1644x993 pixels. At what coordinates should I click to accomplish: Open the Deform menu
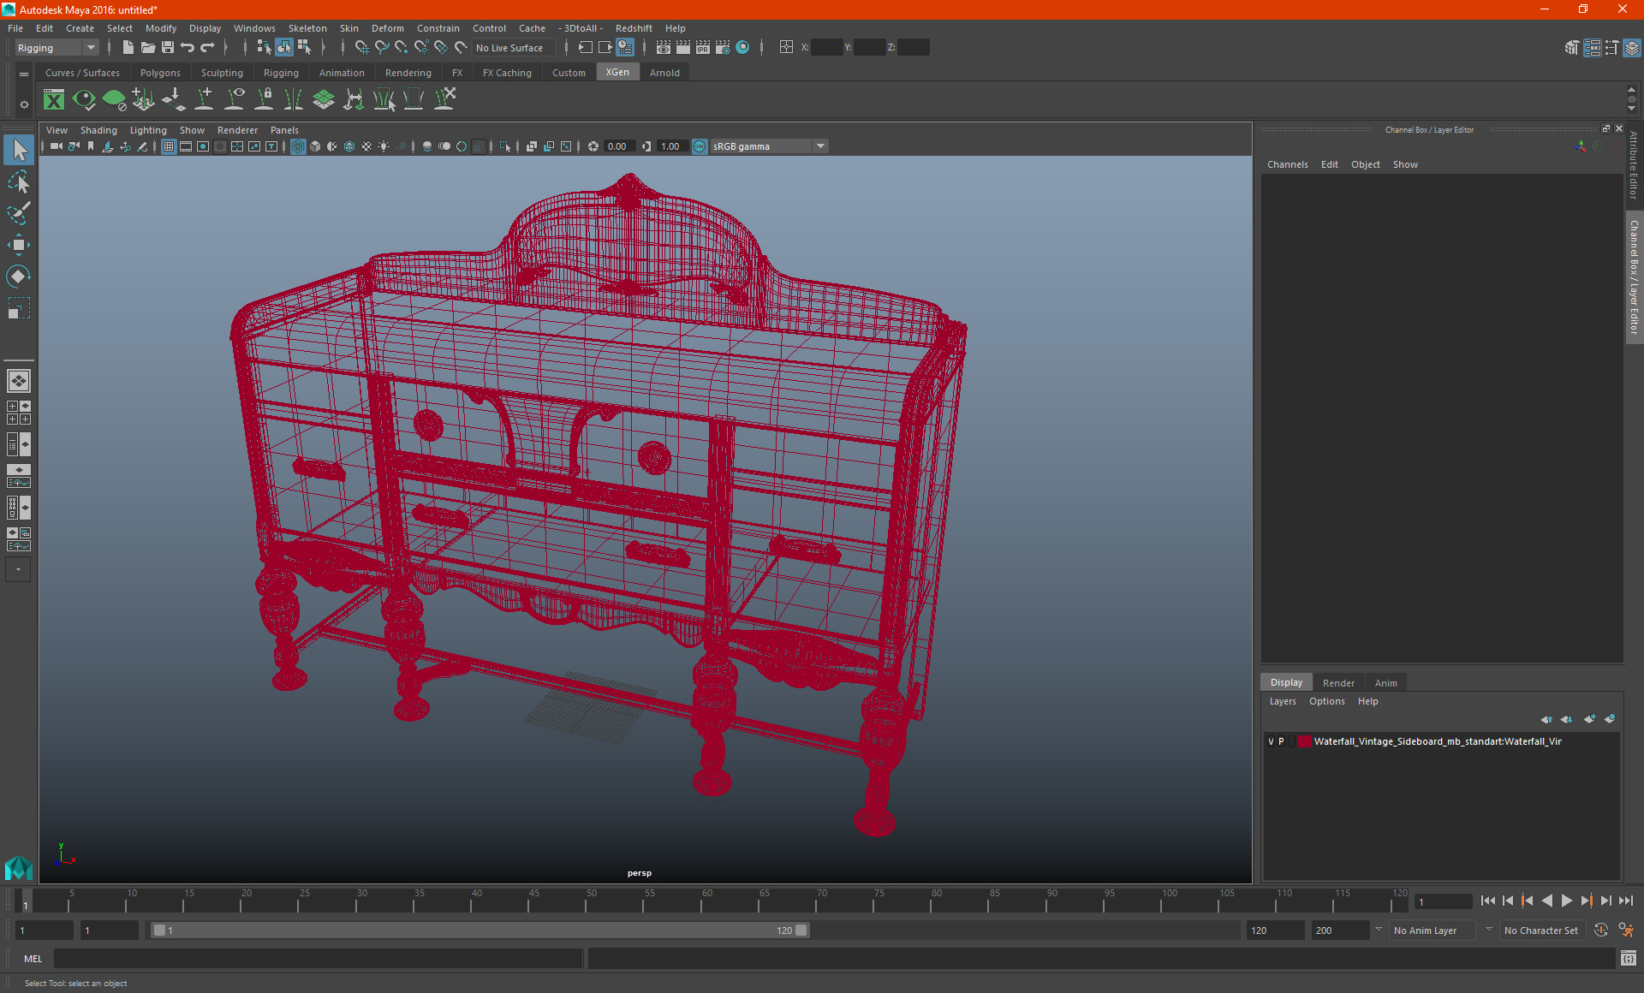pyautogui.click(x=387, y=28)
